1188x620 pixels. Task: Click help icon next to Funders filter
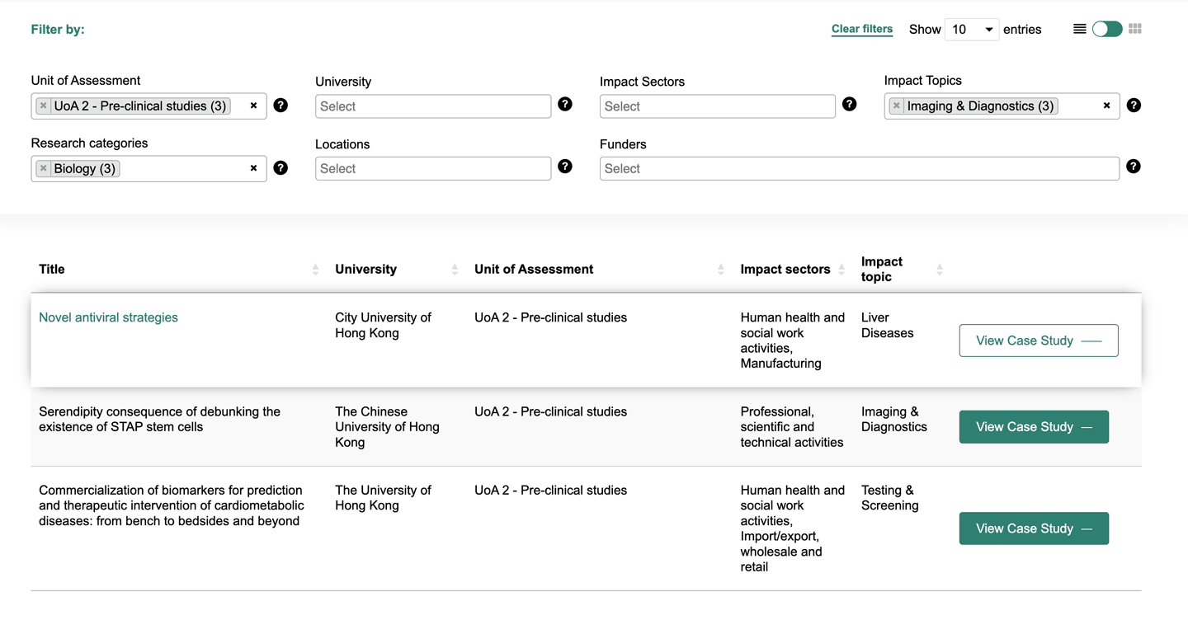[1134, 167]
